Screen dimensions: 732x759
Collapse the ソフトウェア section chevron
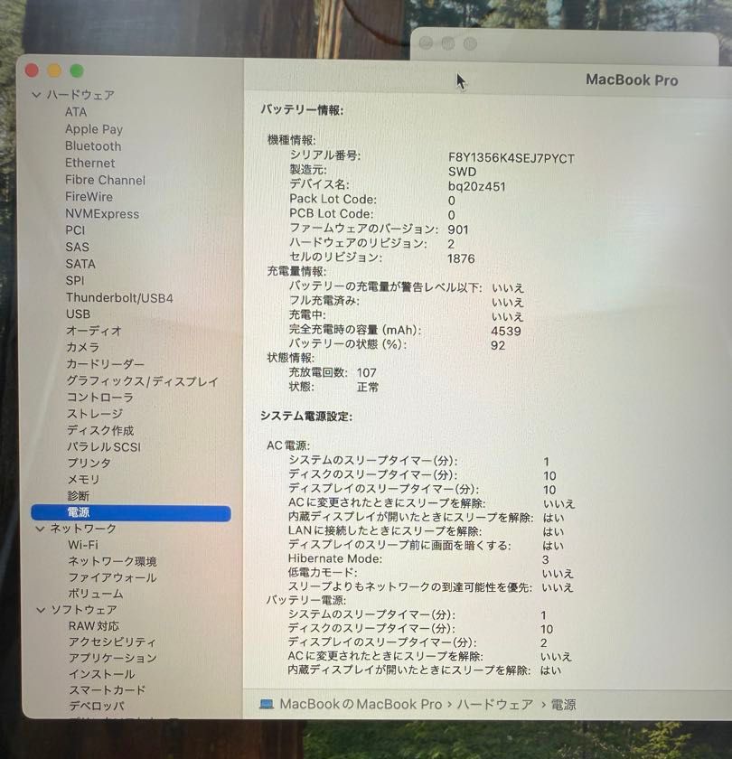tap(42, 610)
